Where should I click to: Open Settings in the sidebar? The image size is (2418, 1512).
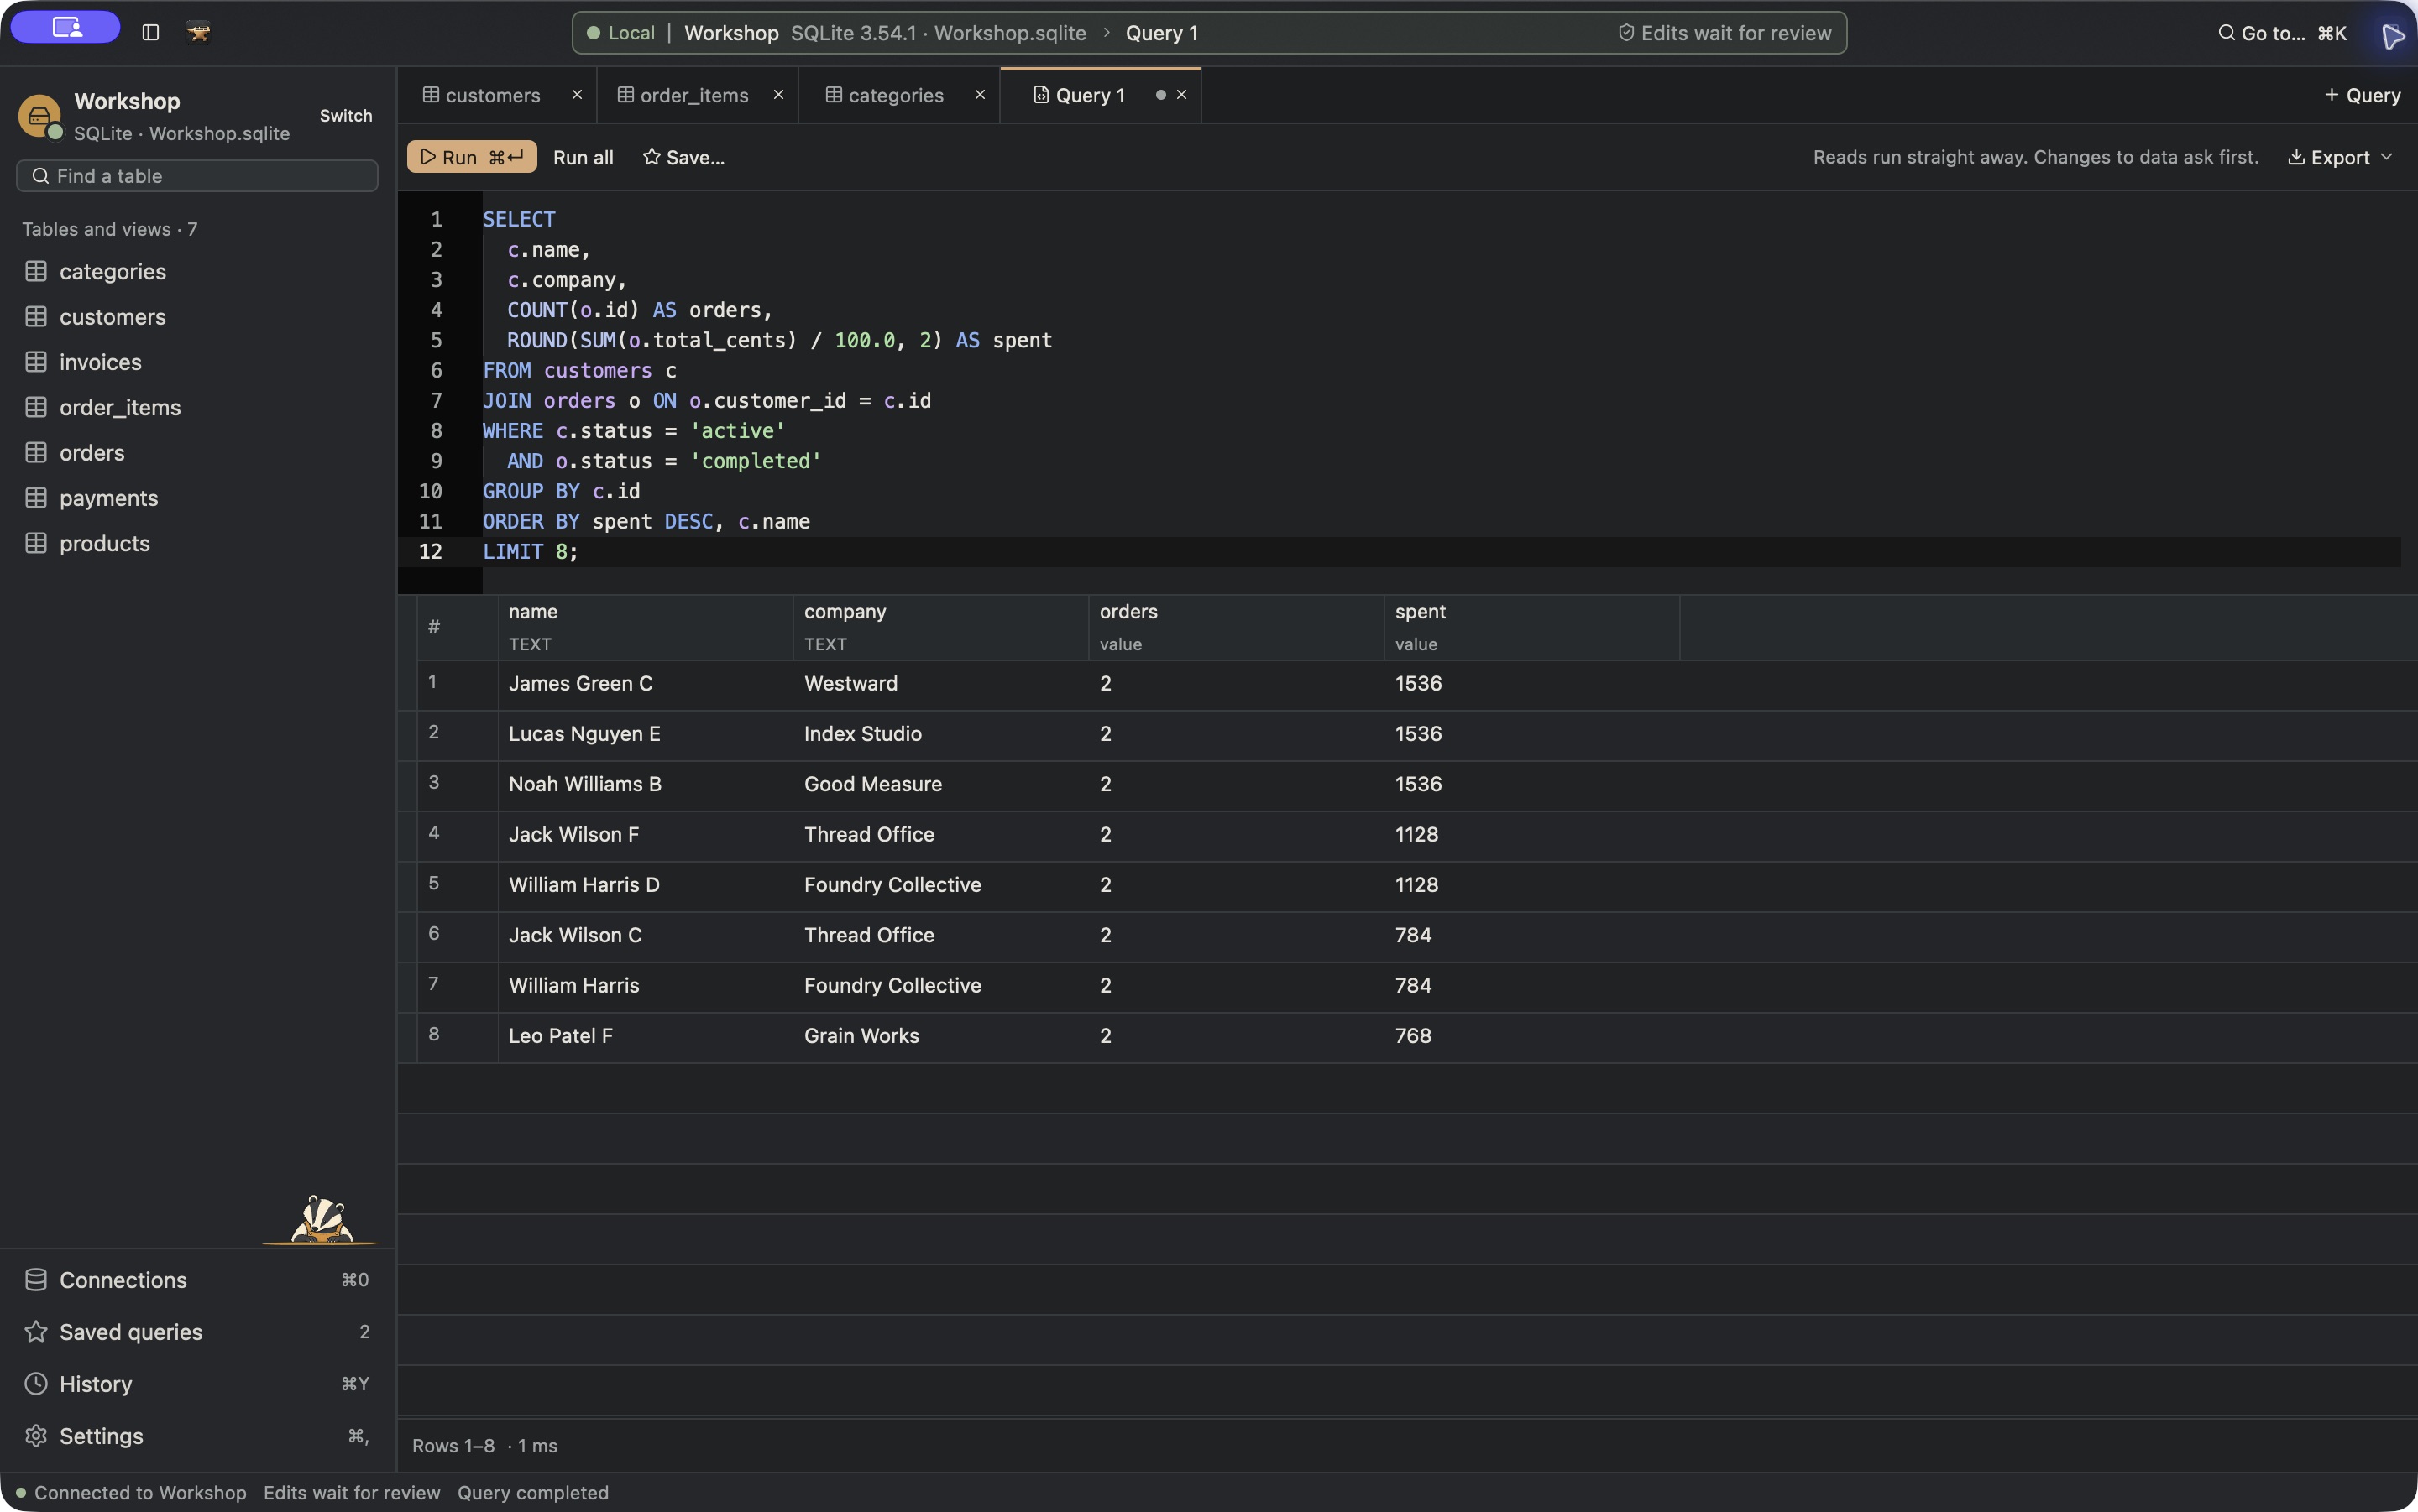[x=197, y=1436]
